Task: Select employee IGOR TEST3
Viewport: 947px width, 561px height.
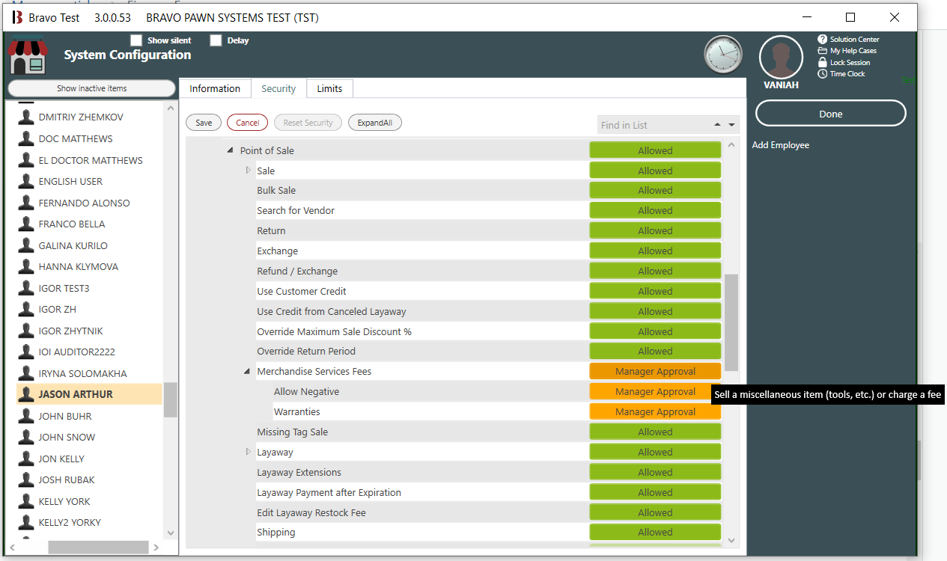Action: coord(64,289)
